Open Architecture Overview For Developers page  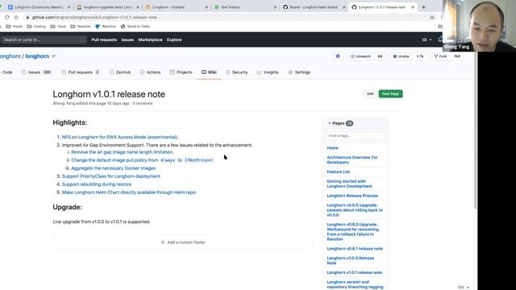pyautogui.click(x=352, y=159)
